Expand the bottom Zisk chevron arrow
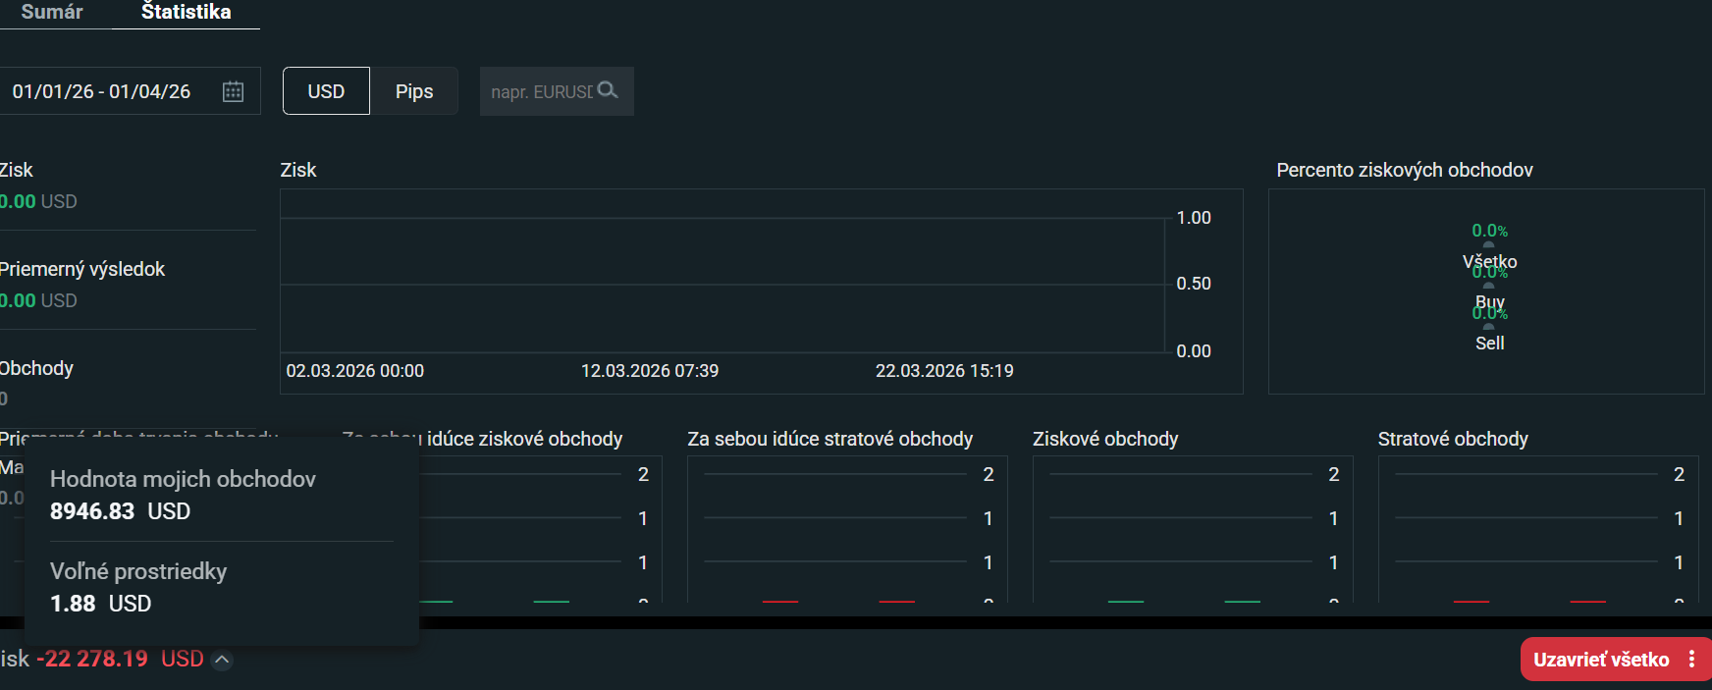This screenshot has height=690, width=1712. pos(223,660)
